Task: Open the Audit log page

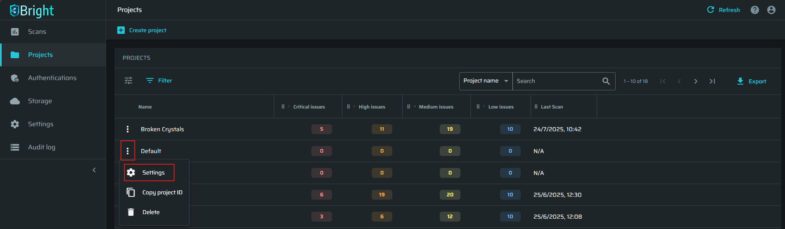Action: click(x=53, y=147)
